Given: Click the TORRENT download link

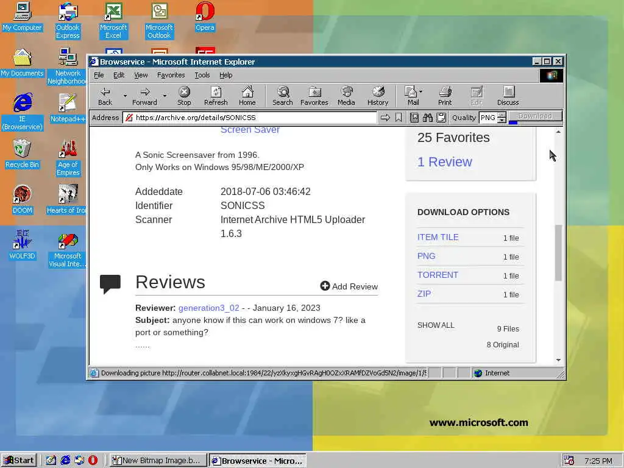Looking at the screenshot, I should pos(438,275).
